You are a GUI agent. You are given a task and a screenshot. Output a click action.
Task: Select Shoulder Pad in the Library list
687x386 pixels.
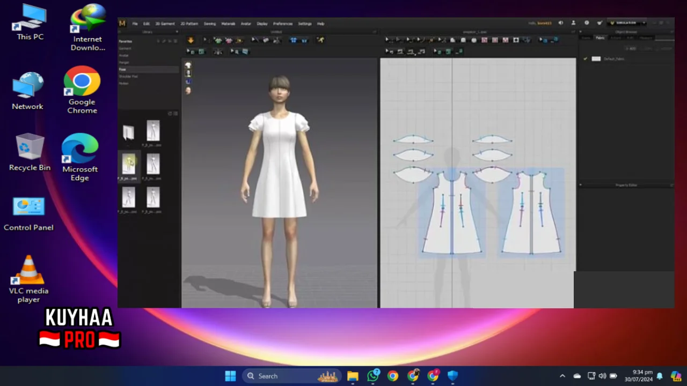(x=128, y=76)
